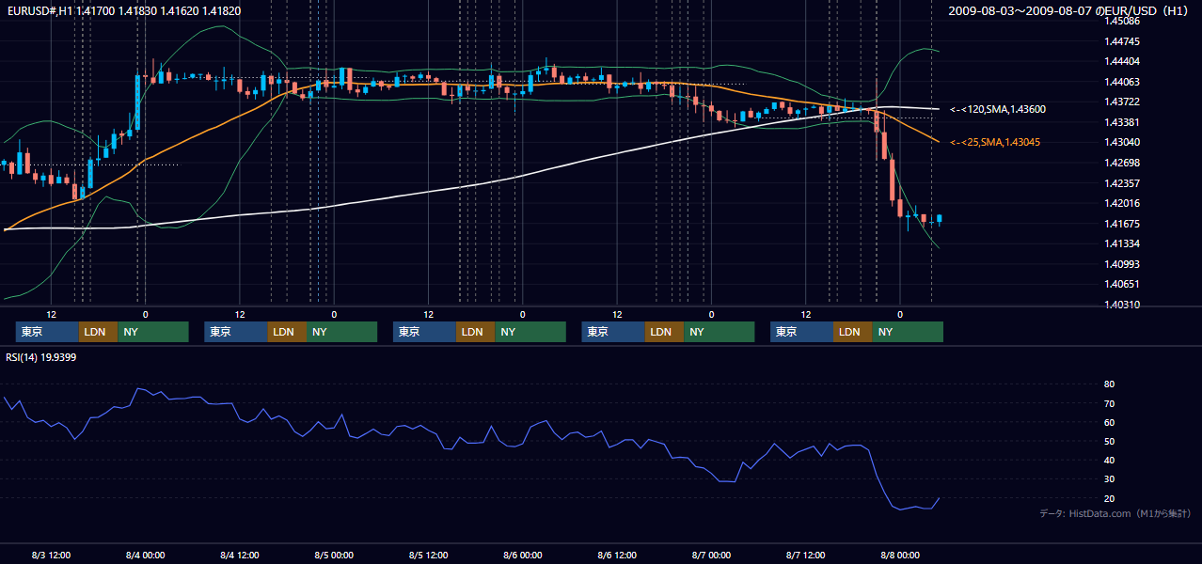Select the LDN session block for 8/7
The image size is (1202, 564).
pyautogui.click(x=852, y=332)
